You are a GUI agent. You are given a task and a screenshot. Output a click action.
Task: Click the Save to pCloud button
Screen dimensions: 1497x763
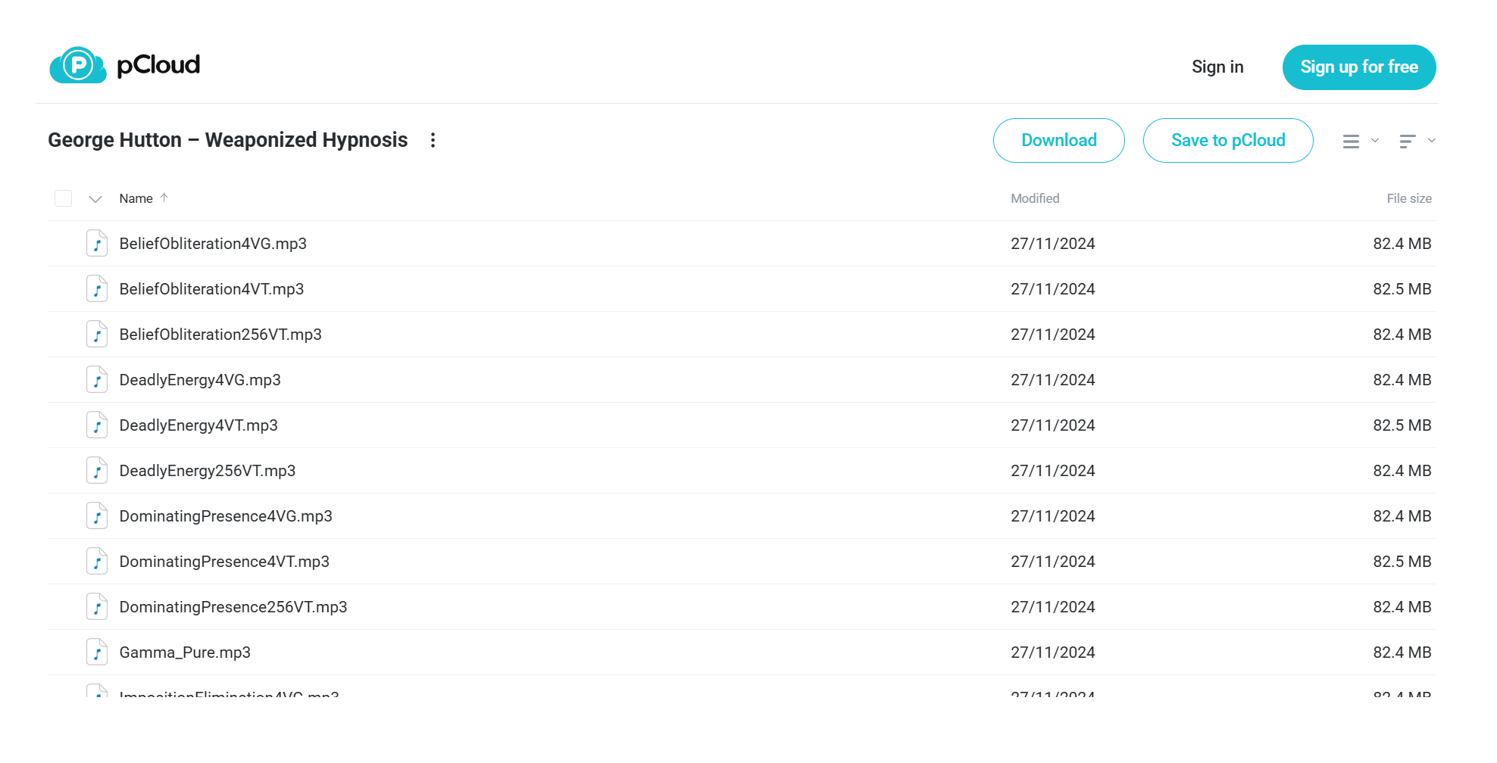1228,140
